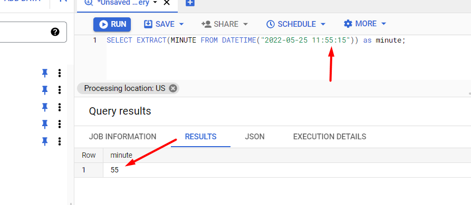Click the third pin icon in explorer
This screenshot has height=205, width=471.
[45, 107]
